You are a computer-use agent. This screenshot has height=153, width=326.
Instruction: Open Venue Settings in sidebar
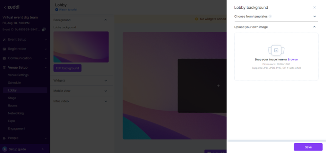(18, 75)
